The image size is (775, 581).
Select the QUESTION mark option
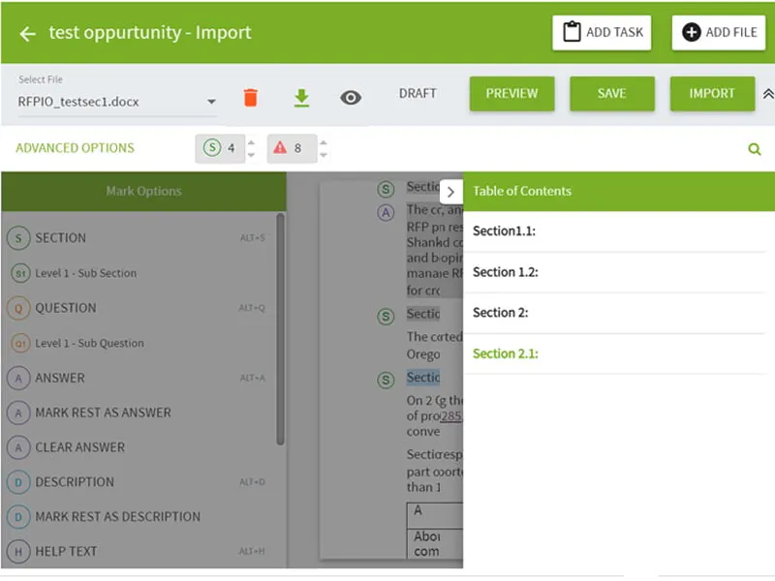pyautogui.click(x=67, y=308)
